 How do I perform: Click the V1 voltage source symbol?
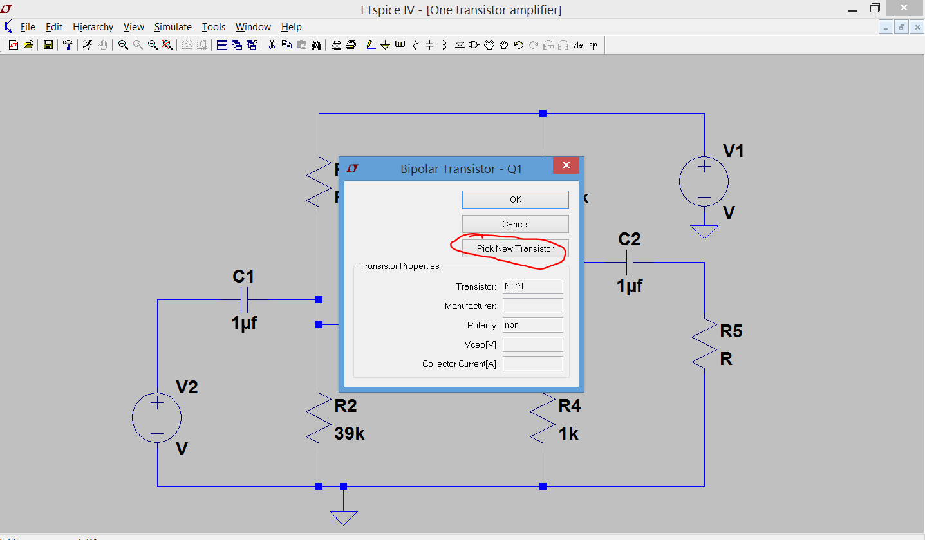pos(704,182)
